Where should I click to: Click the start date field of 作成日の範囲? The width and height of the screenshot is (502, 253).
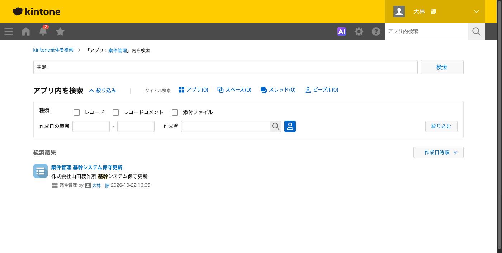91,126
